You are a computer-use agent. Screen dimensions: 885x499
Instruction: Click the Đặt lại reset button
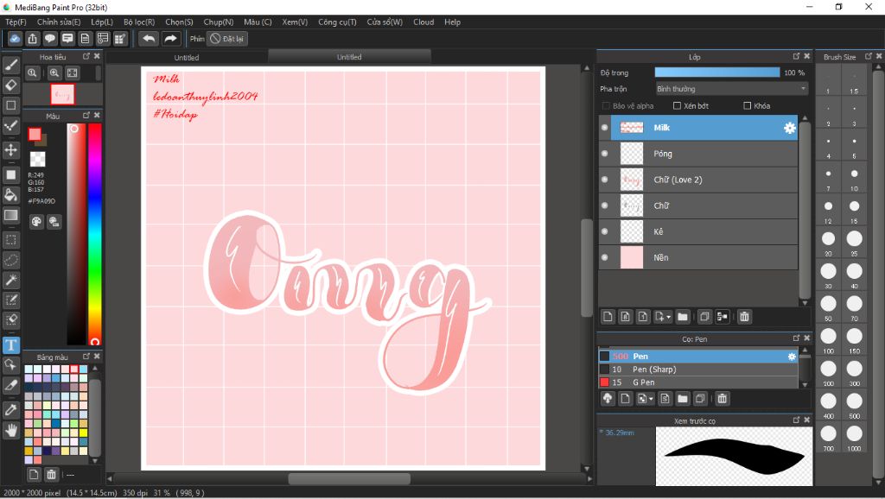click(227, 39)
